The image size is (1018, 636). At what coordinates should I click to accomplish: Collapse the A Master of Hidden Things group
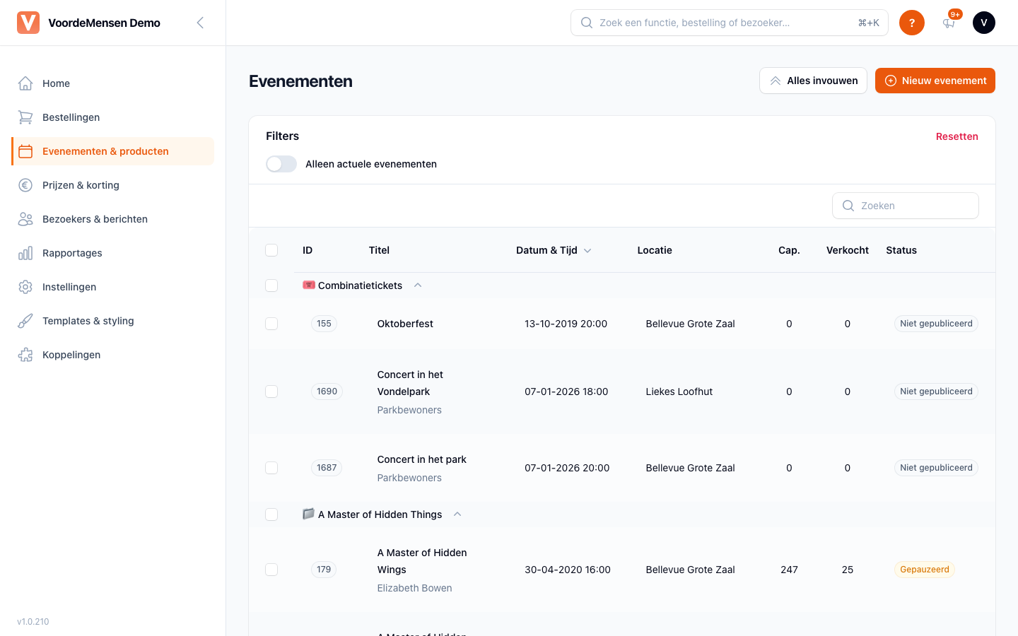(457, 514)
